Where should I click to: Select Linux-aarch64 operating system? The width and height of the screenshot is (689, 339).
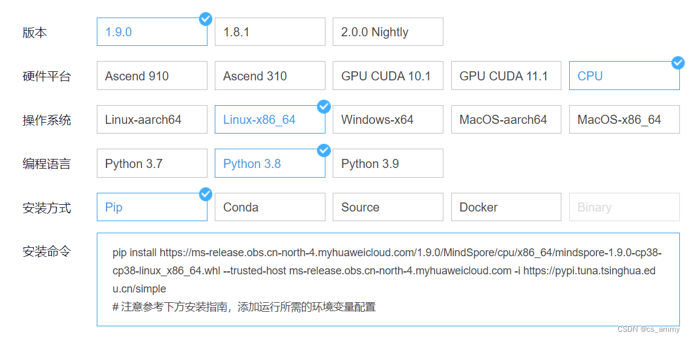(152, 120)
